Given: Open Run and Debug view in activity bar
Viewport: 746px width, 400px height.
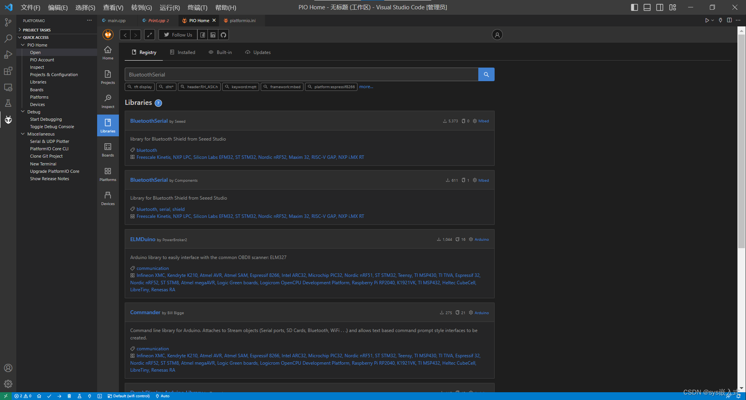Looking at the screenshot, I should (8, 55).
